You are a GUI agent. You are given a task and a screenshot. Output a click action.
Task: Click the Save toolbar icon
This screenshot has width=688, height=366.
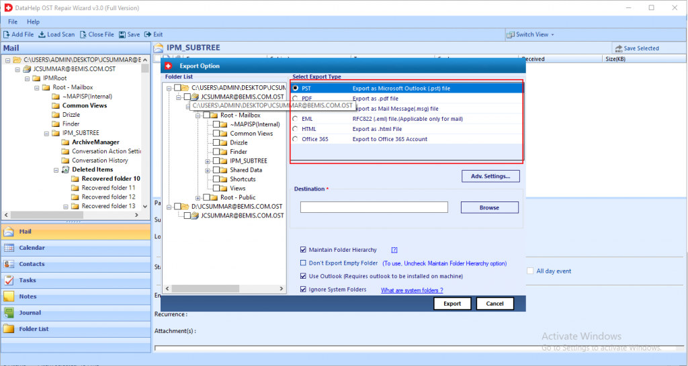122,35
